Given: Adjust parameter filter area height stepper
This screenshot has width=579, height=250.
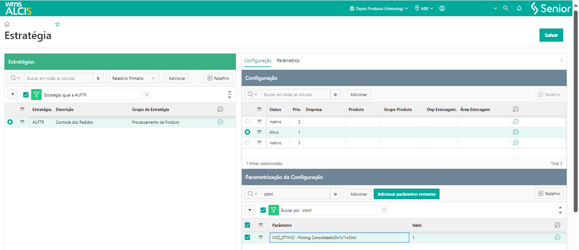Looking at the screenshot, I should click(560, 210).
